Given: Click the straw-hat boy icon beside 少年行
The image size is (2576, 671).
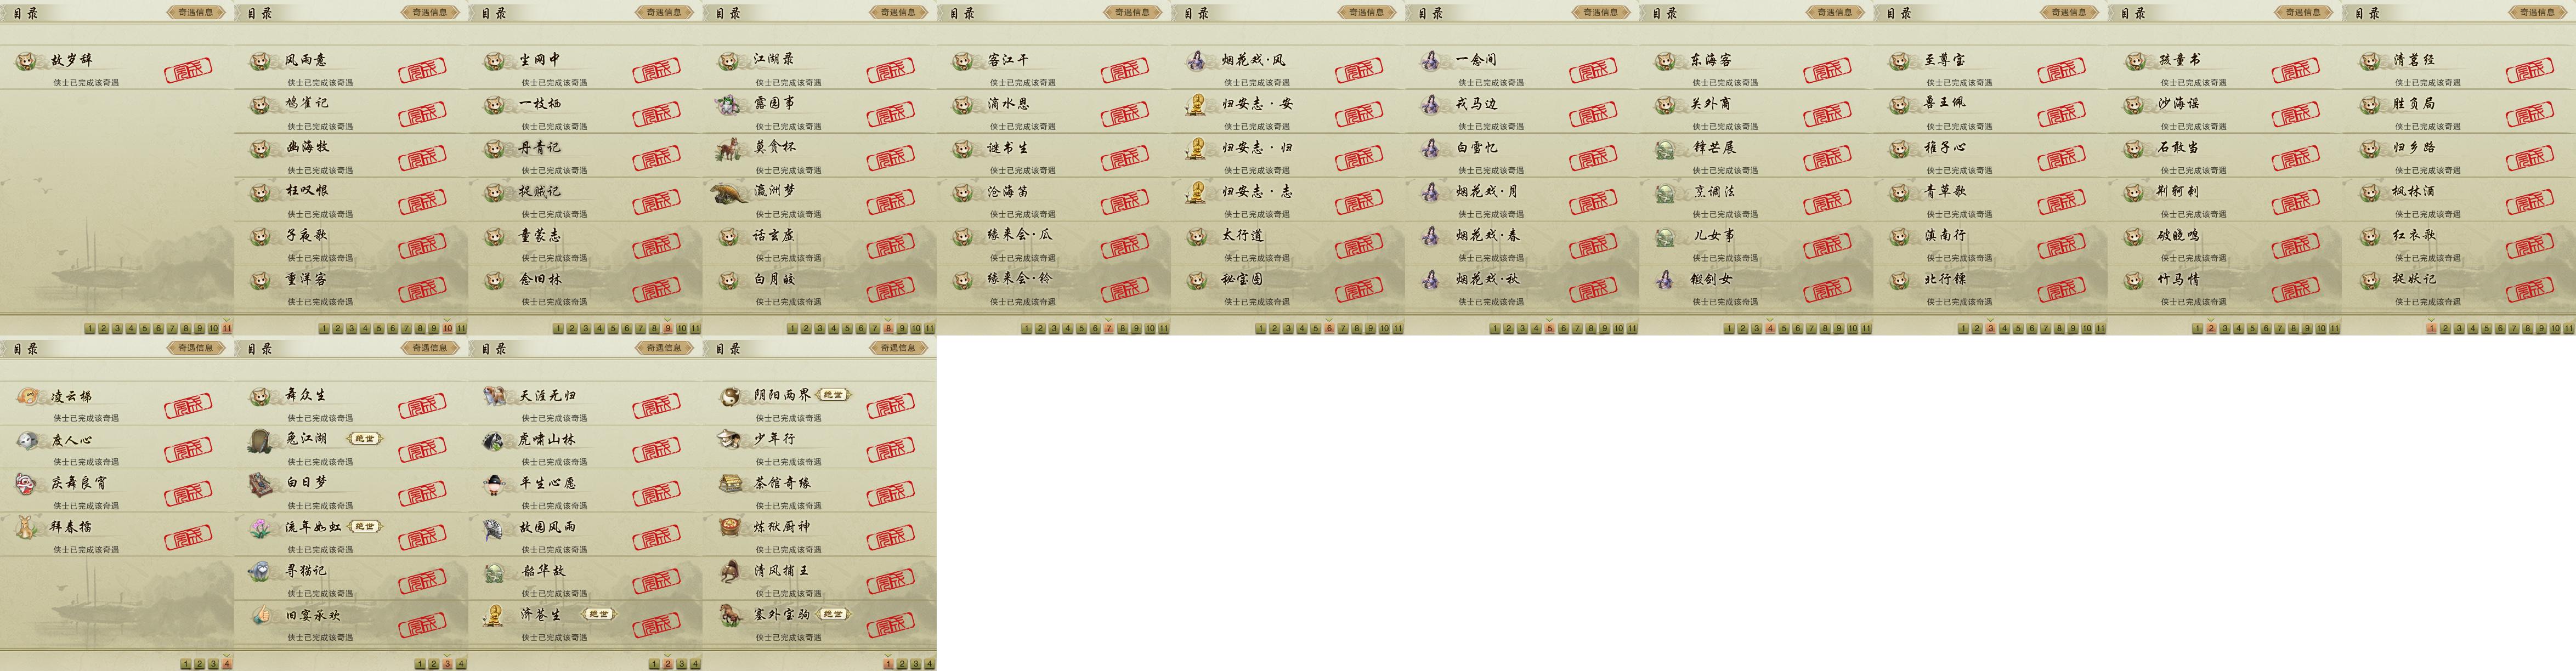Looking at the screenshot, I should tap(730, 440).
